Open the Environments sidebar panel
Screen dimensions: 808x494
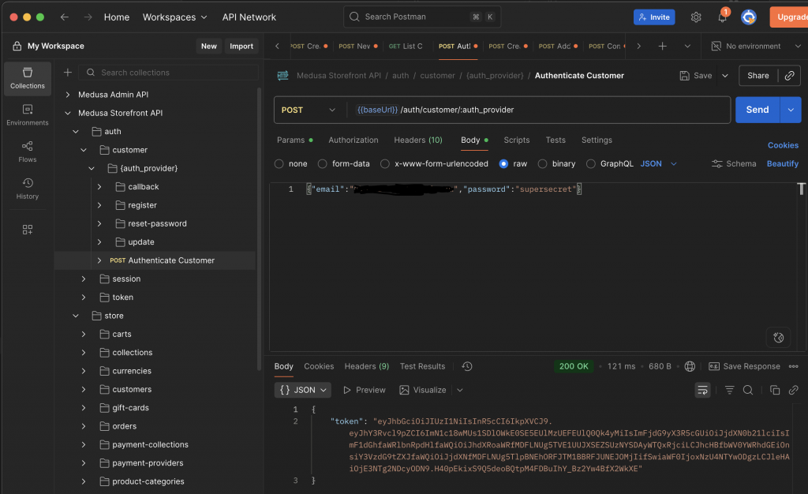click(28, 115)
